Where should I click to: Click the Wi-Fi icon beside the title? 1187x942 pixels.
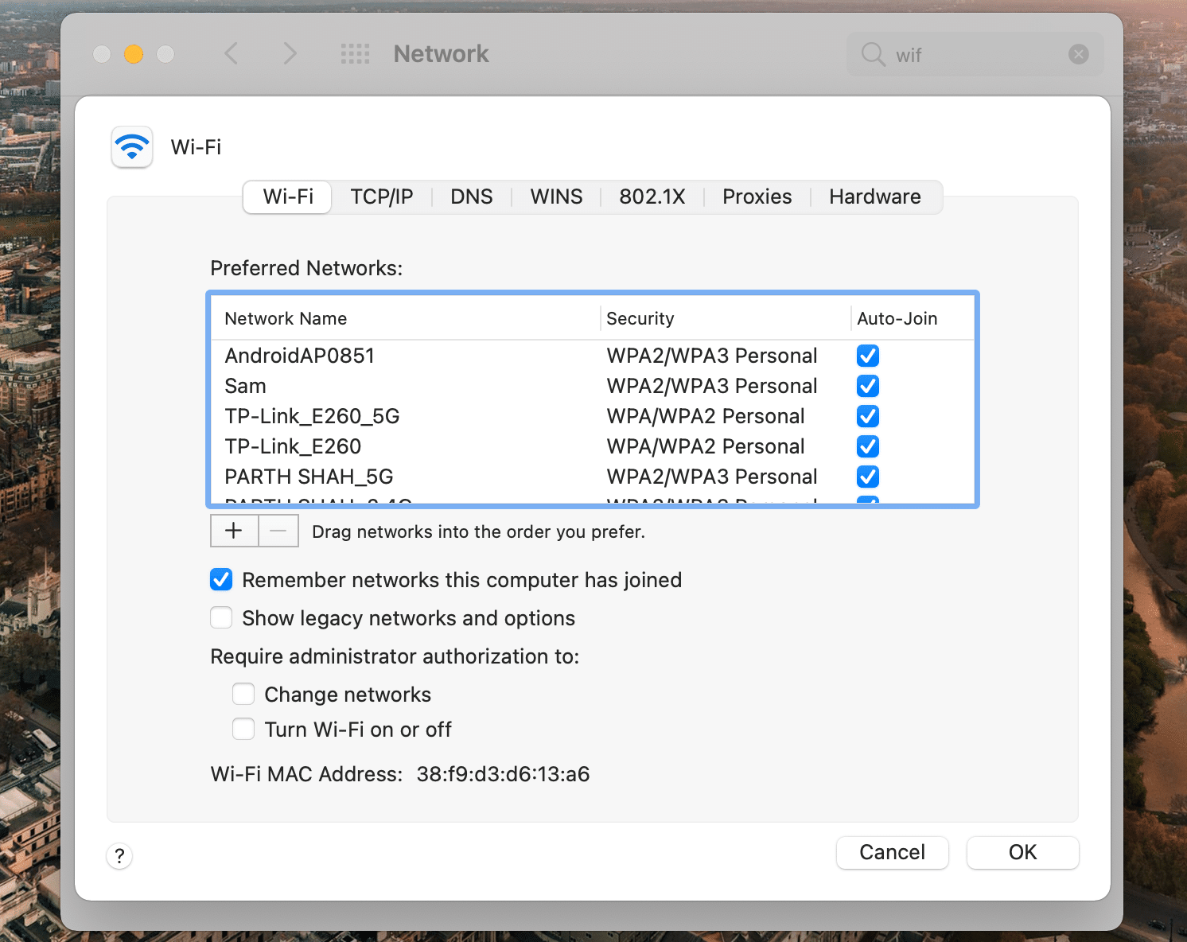coord(132,147)
